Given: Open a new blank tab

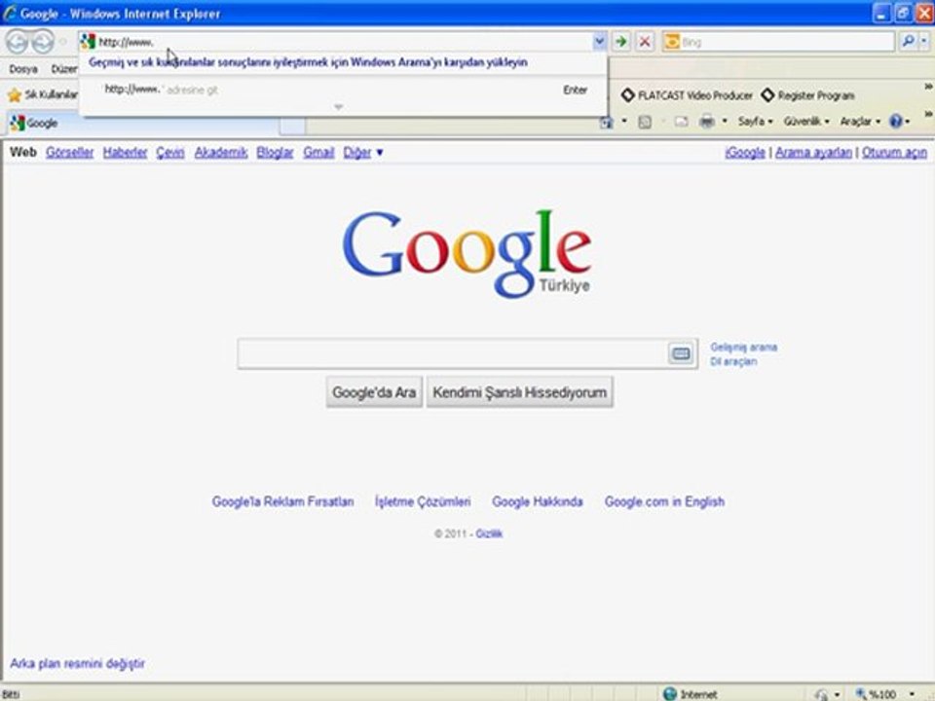Looking at the screenshot, I should [292, 126].
